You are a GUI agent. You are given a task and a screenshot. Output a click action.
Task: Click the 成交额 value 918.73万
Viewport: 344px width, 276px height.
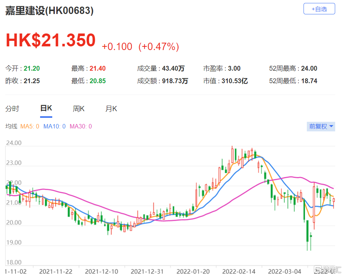pyautogui.click(x=175, y=81)
